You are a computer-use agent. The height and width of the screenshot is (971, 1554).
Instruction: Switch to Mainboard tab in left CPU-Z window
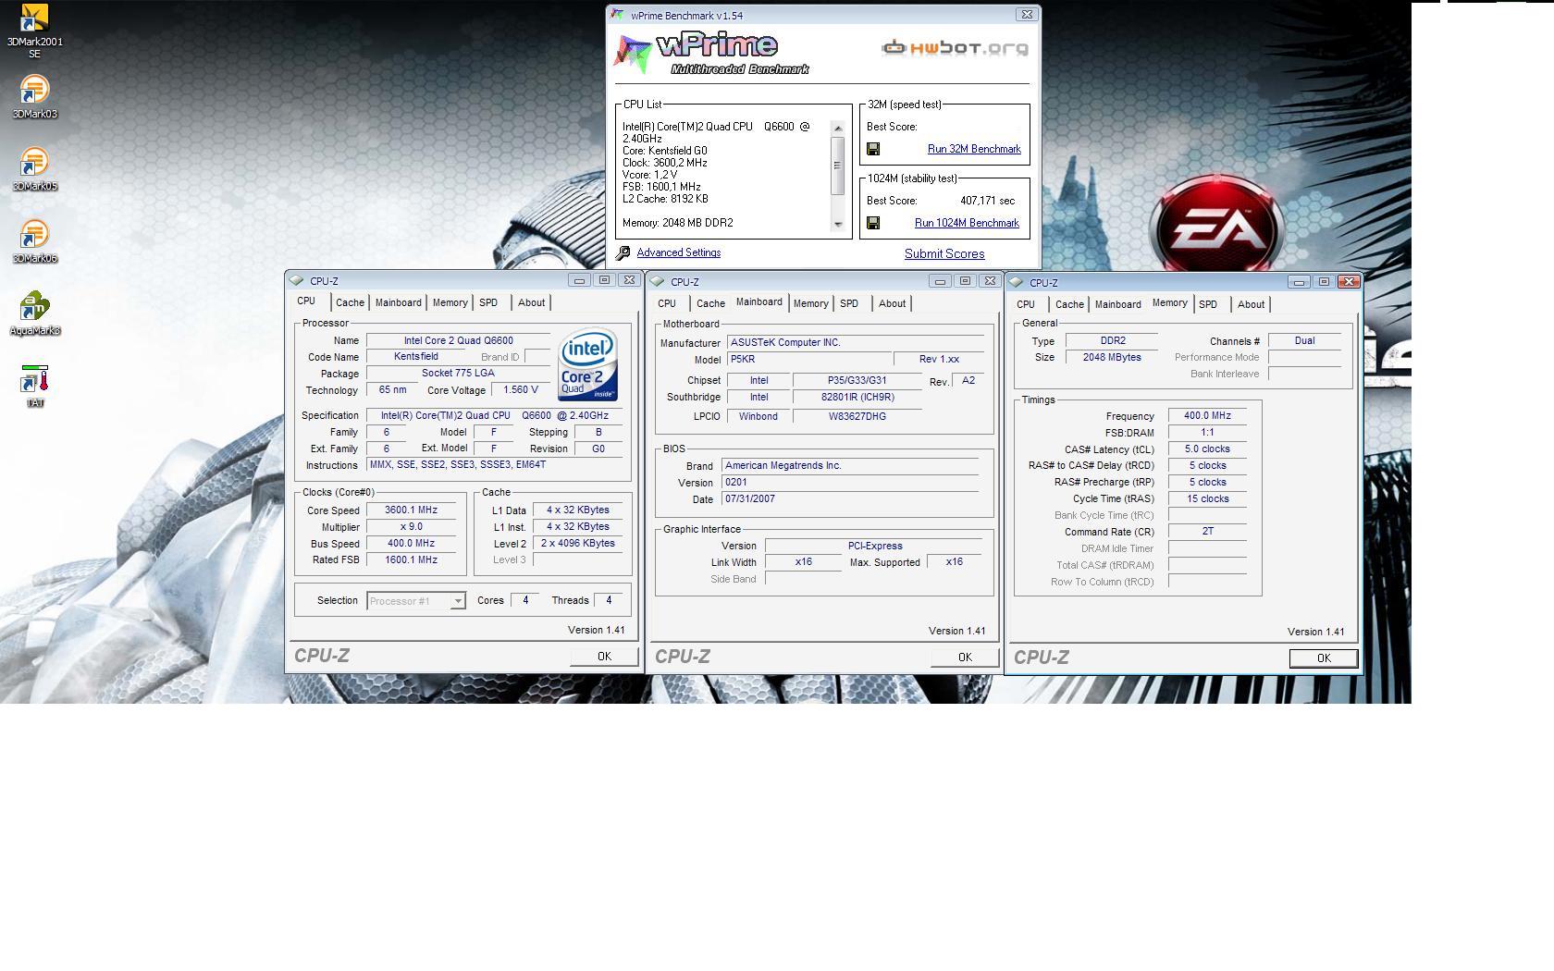point(398,302)
